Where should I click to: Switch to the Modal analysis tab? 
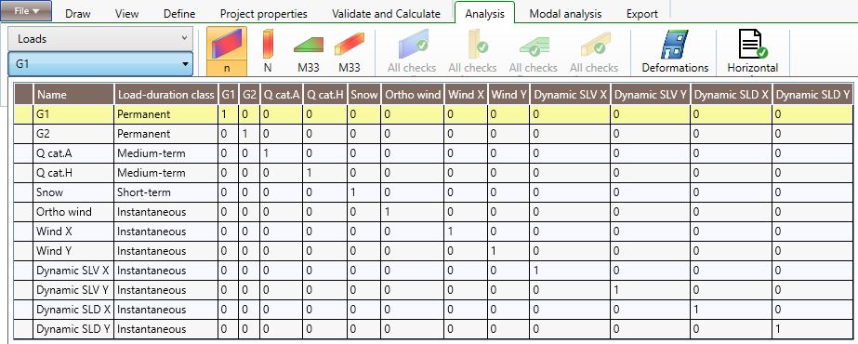pos(565,14)
